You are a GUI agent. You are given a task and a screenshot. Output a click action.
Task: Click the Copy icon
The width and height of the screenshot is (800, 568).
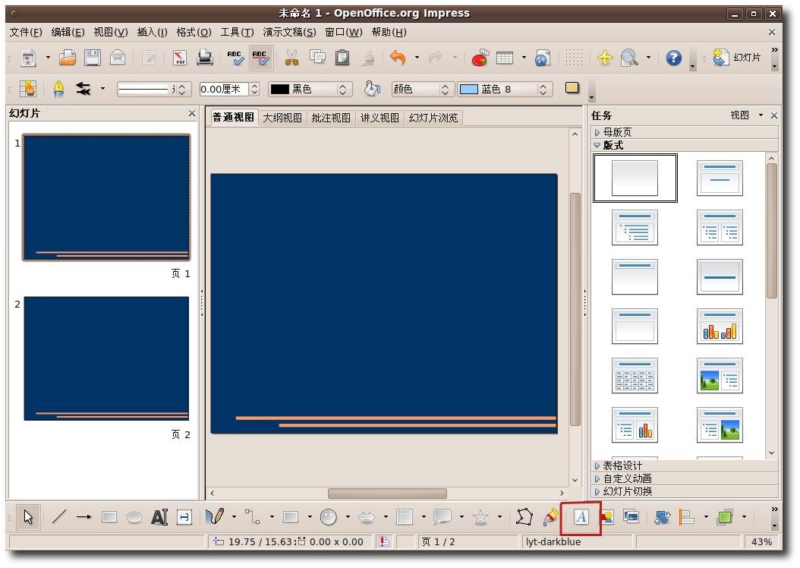click(x=317, y=58)
